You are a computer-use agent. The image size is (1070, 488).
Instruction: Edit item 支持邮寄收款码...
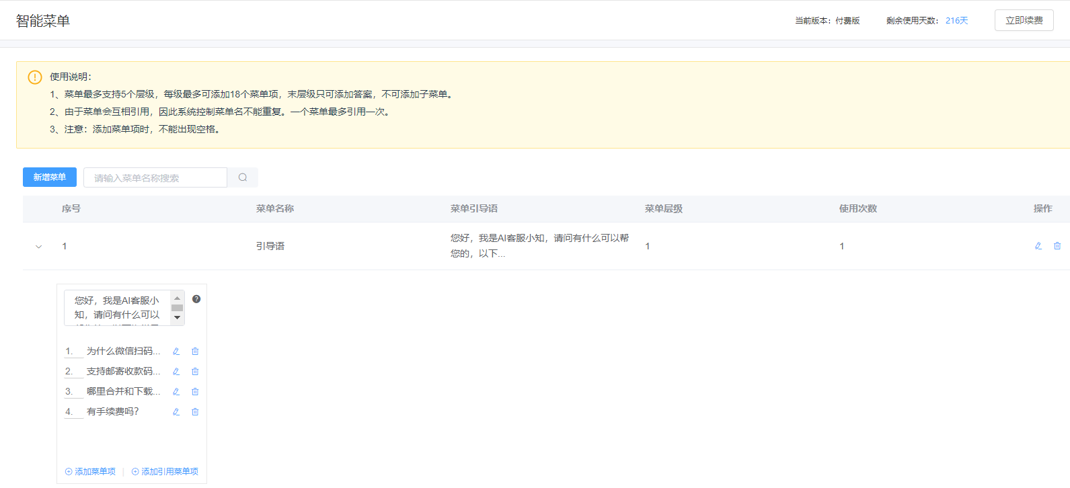176,372
